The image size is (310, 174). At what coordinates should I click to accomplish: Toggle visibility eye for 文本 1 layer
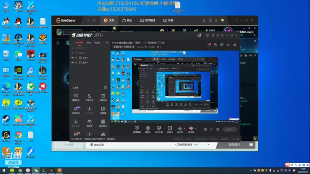72,58
